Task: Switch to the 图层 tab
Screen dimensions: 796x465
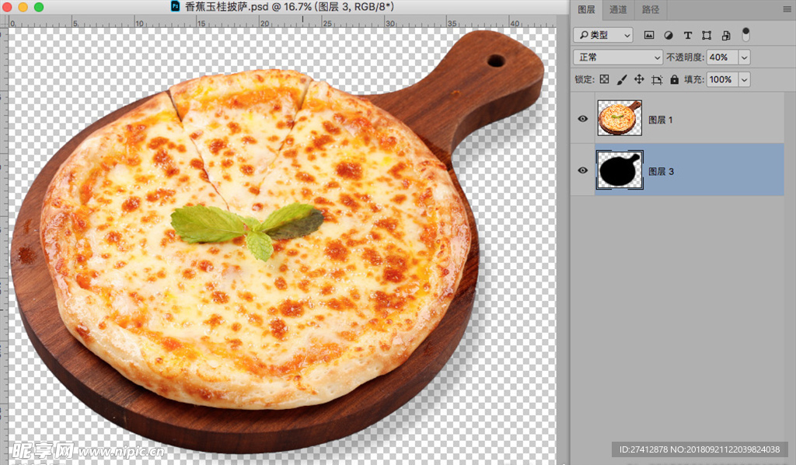Action: (x=586, y=9)
